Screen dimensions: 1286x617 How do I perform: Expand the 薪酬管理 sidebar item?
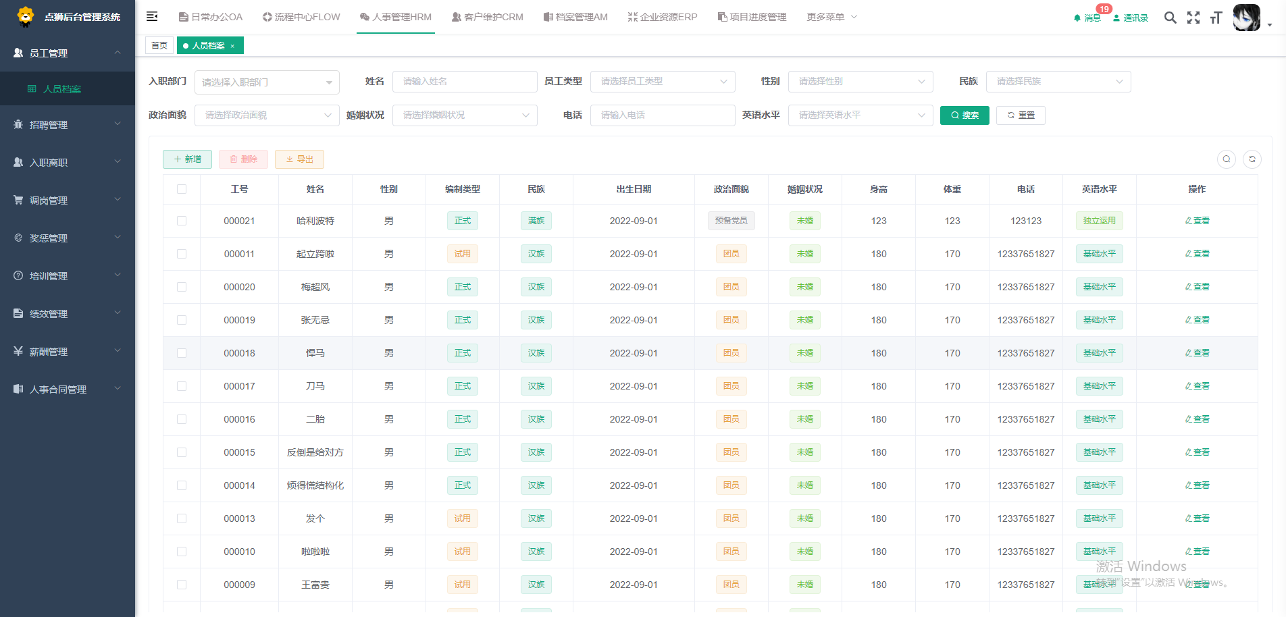[68, 351]
